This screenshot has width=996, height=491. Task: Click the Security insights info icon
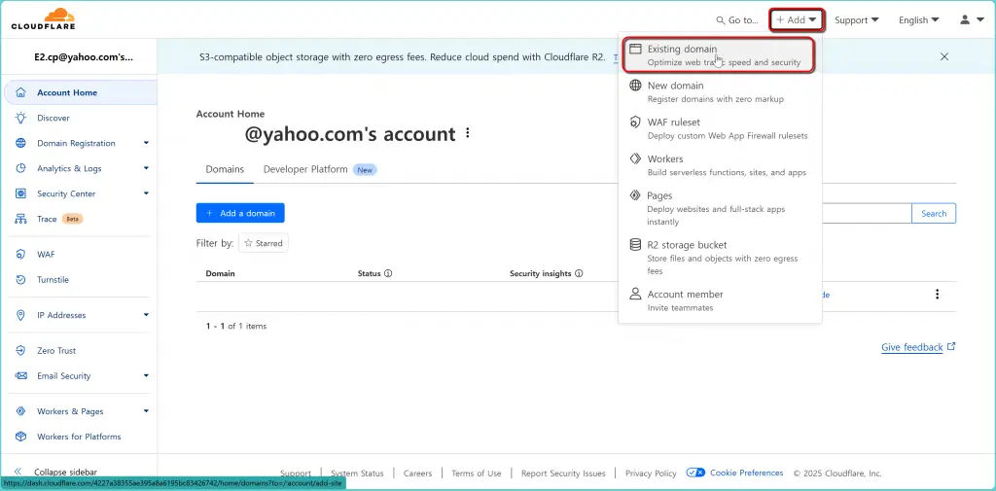coord(579,274)
